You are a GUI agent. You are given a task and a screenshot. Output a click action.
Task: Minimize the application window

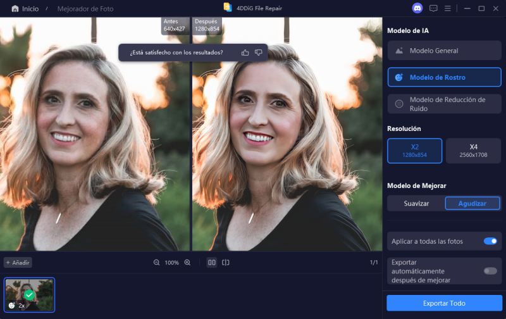(x=467, y=8)
